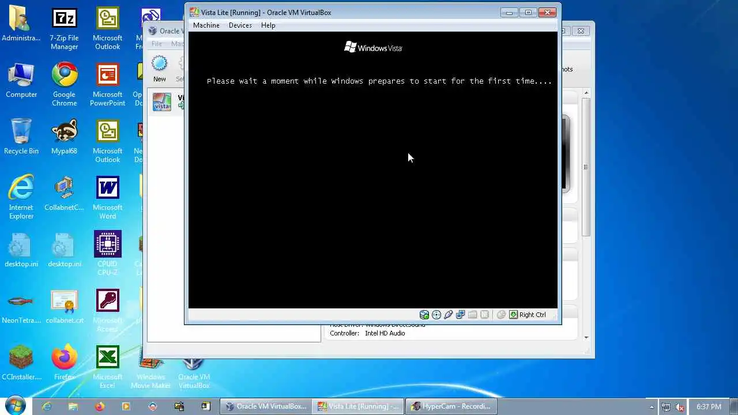Click scroll up arrow in VirtualBox Manager
The height and width of the screenshot is (415, 738).
[x=586, y=93]
